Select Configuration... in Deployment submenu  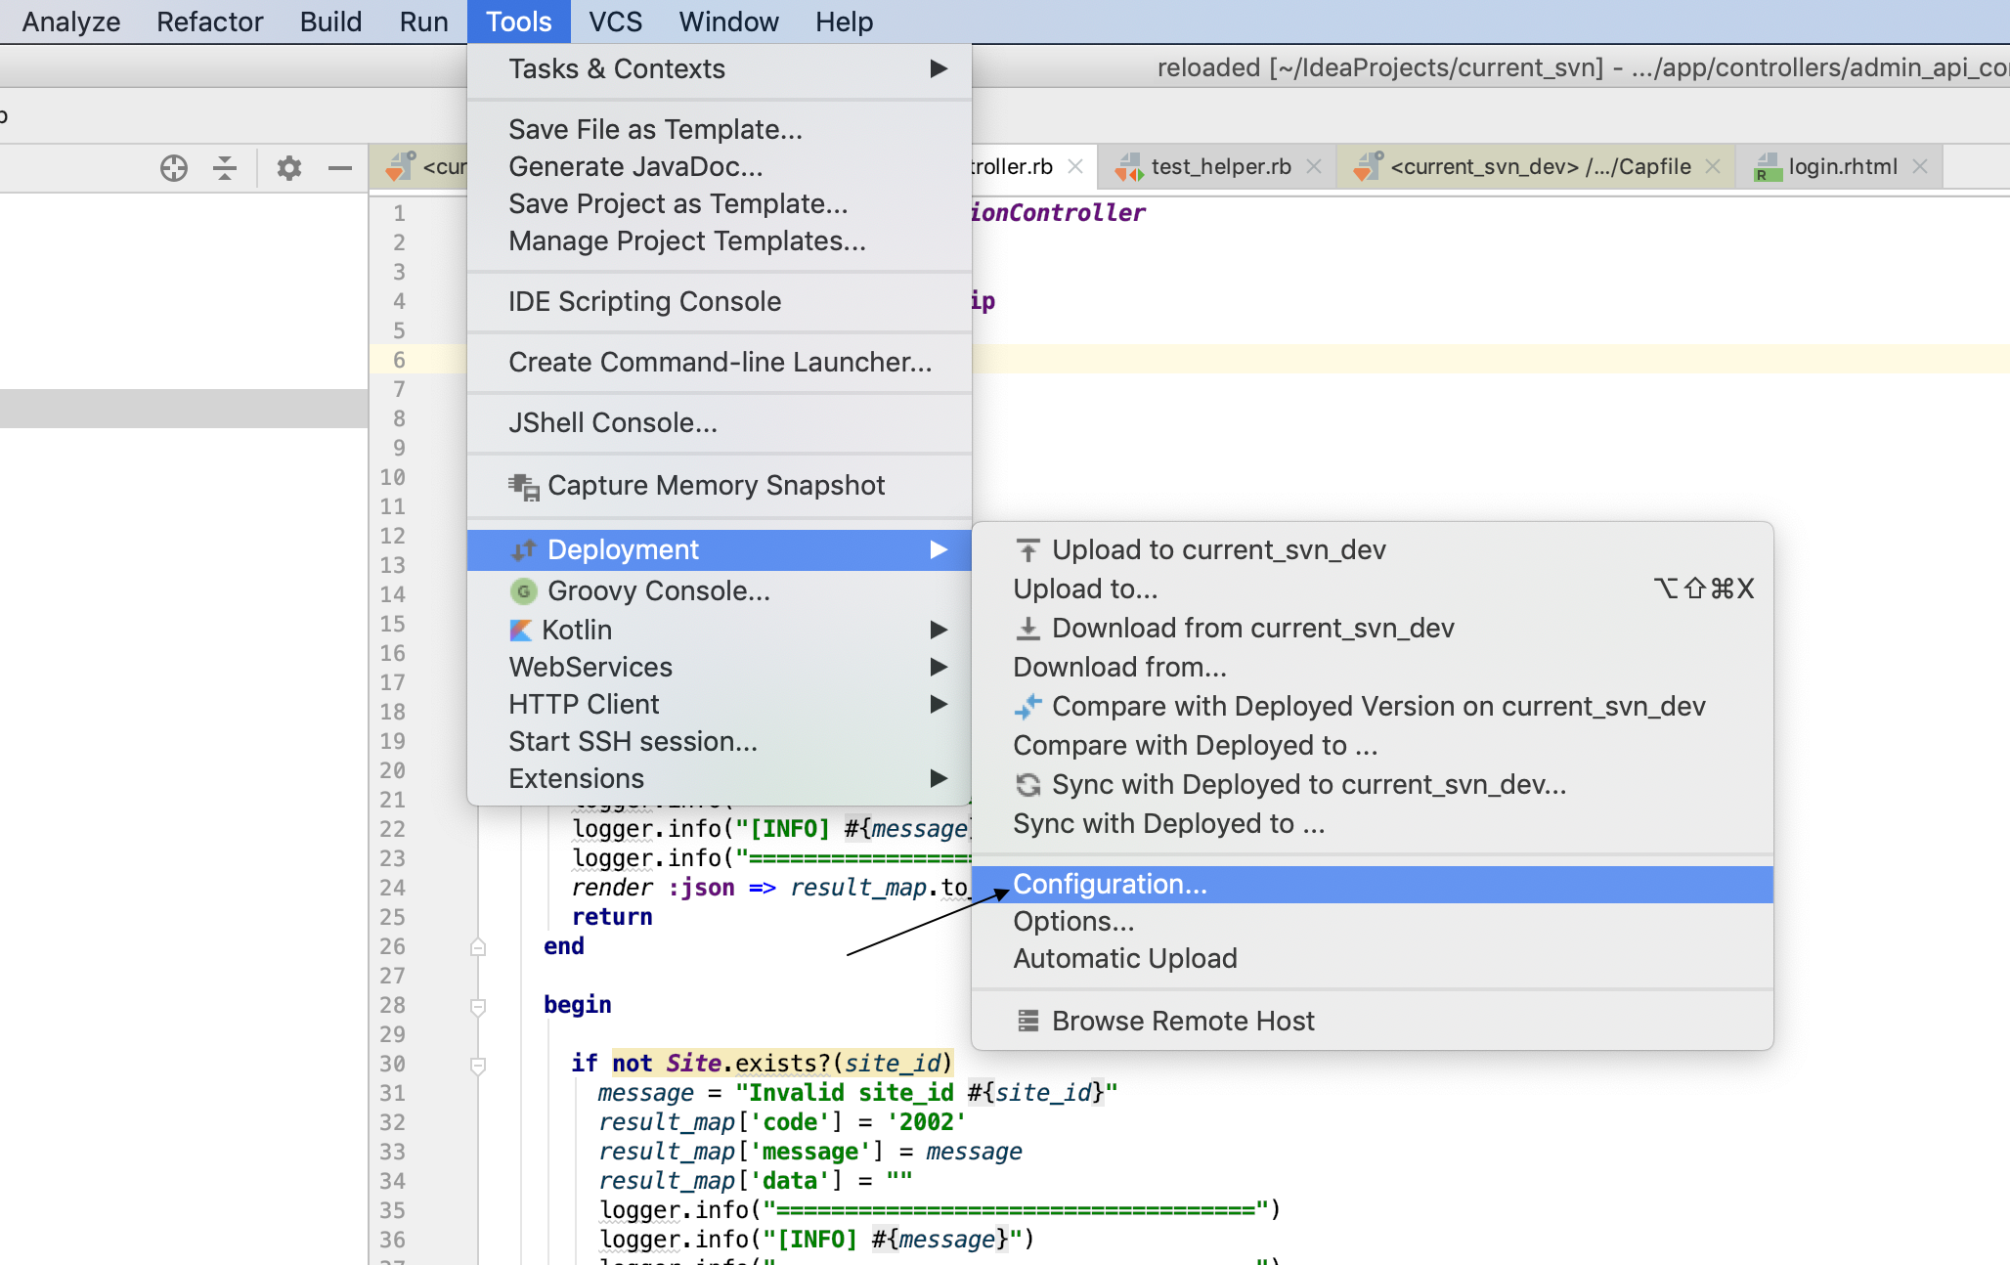click(x=1373, y=885)
